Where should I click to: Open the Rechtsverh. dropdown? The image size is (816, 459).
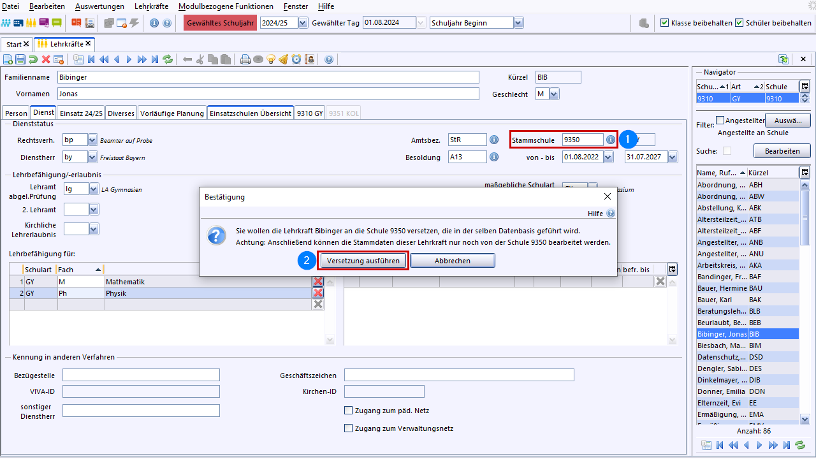[93, 140]
